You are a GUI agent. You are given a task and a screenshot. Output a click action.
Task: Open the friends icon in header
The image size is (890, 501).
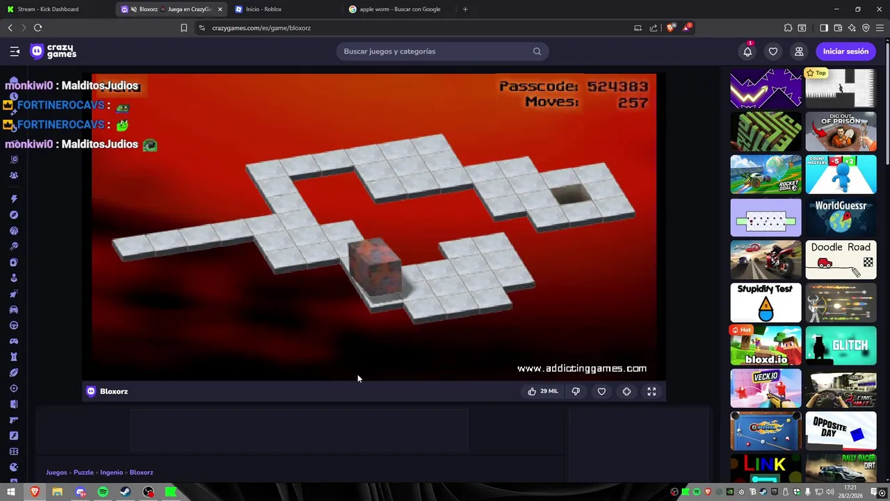pyautogui.click(x=799, y=51)
